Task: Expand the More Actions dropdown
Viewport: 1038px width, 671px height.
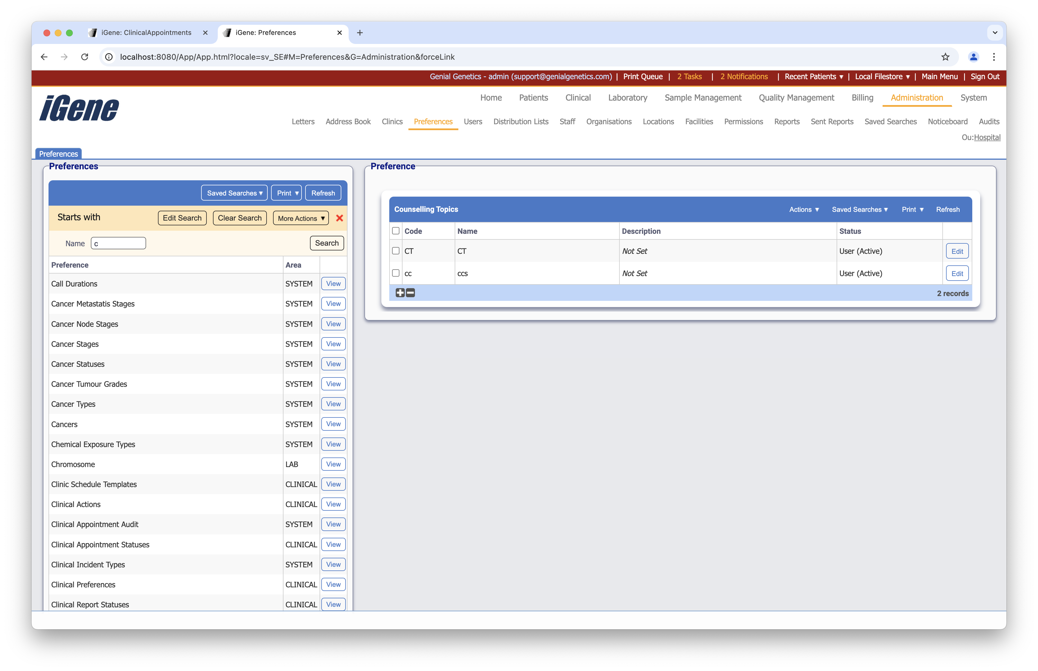Action: tap(301, 218)
